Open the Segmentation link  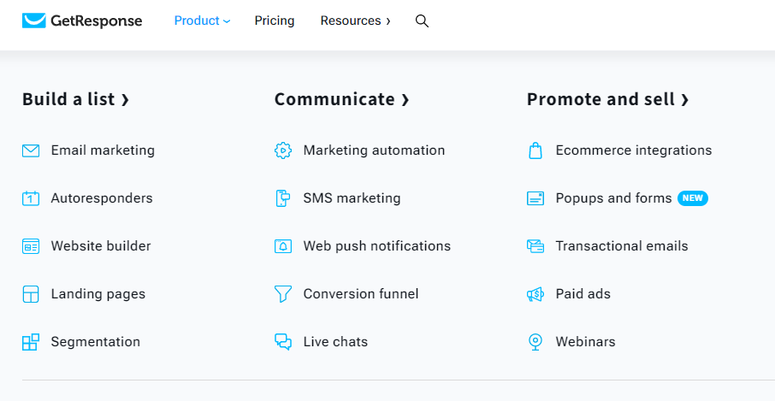click(96, 342)
